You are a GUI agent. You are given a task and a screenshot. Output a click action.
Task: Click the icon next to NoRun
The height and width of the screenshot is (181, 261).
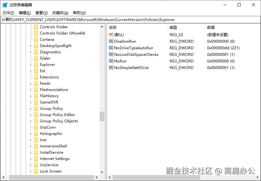tap(111, 61)
